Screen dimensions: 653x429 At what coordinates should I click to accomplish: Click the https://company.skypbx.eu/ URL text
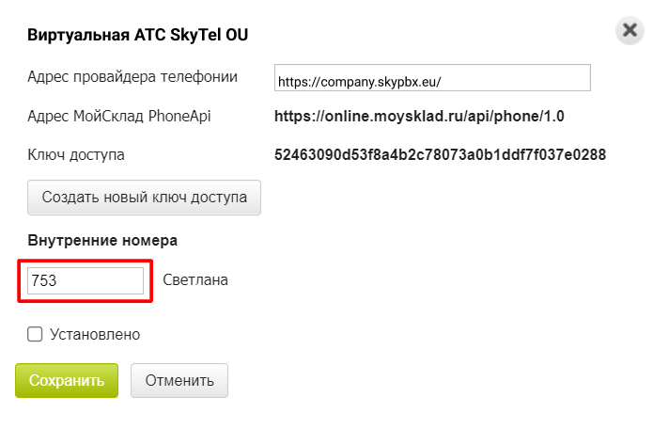[360, 82]
